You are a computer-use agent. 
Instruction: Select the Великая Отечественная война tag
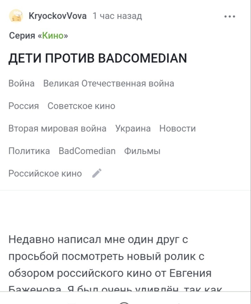pos(109,83)
